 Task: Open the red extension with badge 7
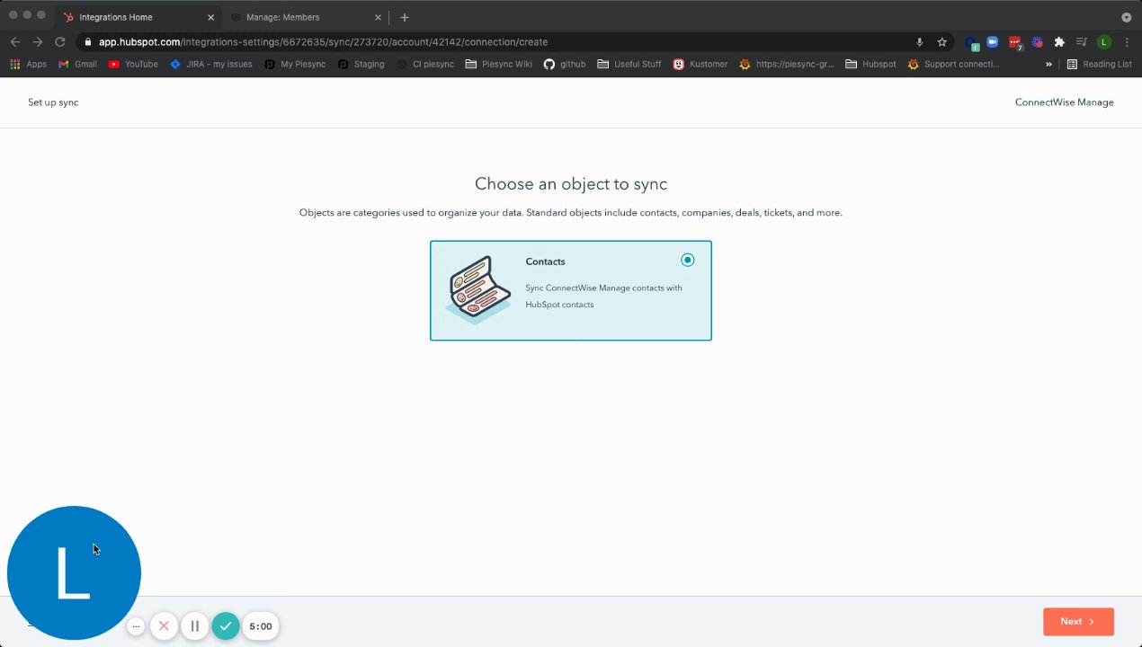pos(1015,42)
